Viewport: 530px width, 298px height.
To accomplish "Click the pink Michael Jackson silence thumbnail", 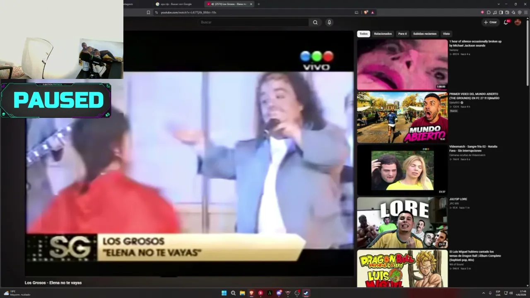I will [x=402, y=65].
